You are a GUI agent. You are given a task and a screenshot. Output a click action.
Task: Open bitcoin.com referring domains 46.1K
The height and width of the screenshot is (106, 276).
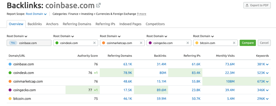pyautogui.click(x=128, y=99)
